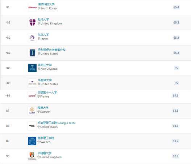Click the 65.2 score in the Japan row
Image resolution: width=191 pixels, height=164 pixels.
point(176,38)
